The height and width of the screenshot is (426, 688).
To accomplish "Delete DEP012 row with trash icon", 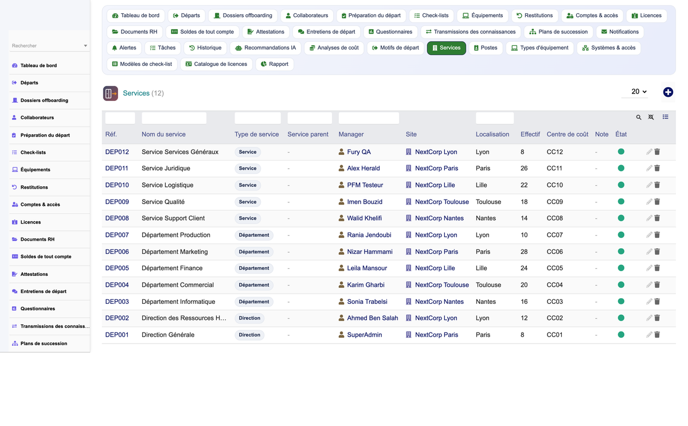I will pos(657,152).
